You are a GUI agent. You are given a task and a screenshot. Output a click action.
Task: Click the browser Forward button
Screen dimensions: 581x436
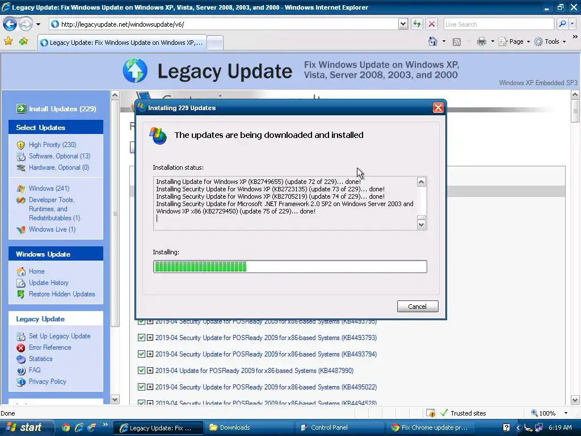tap(26, 24)
